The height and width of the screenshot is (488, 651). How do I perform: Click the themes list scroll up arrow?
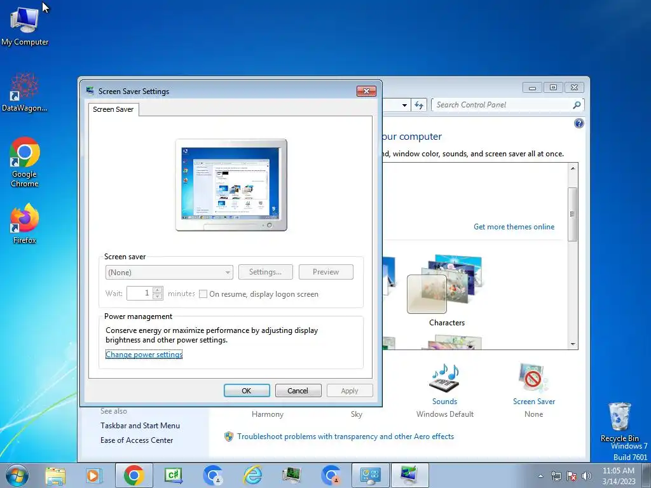573,168
